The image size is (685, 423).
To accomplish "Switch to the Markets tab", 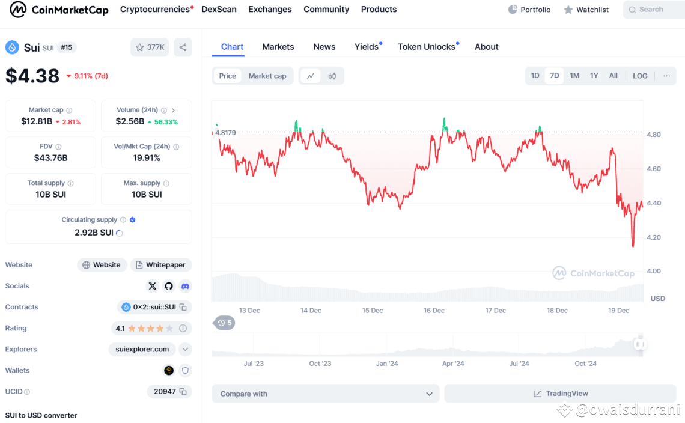I will coord(278,47).
